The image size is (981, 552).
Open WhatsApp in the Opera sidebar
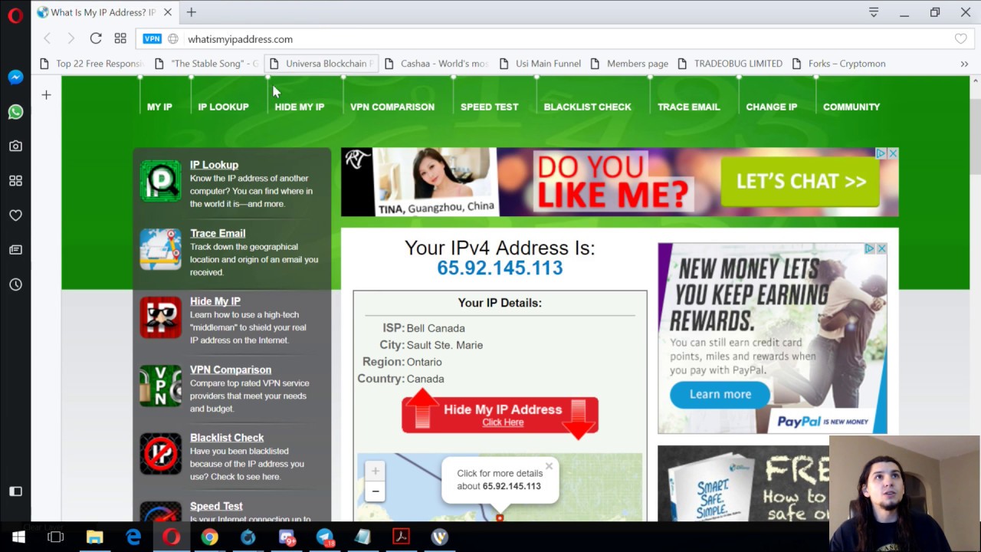coord(15,112)
